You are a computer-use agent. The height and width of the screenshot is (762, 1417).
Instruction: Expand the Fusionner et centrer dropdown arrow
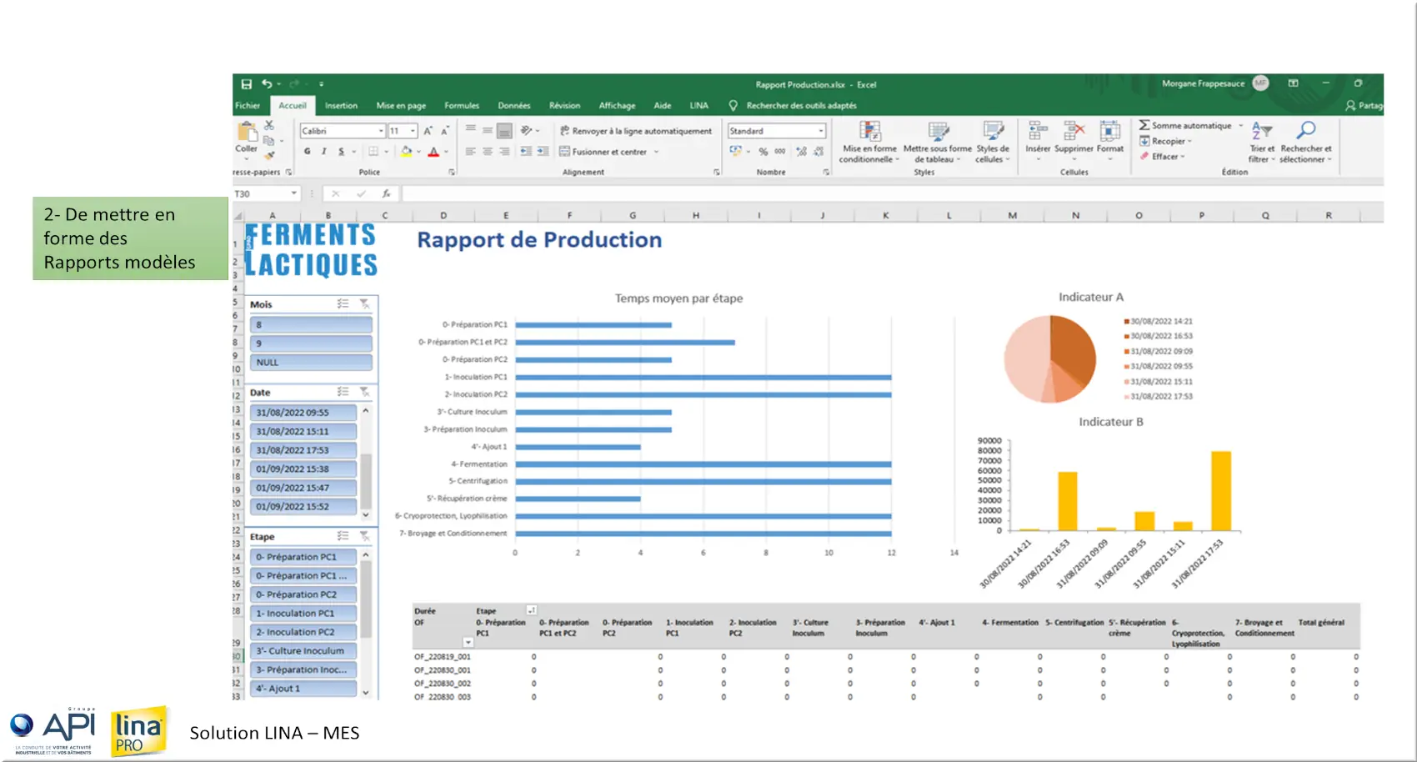point(656,152)
